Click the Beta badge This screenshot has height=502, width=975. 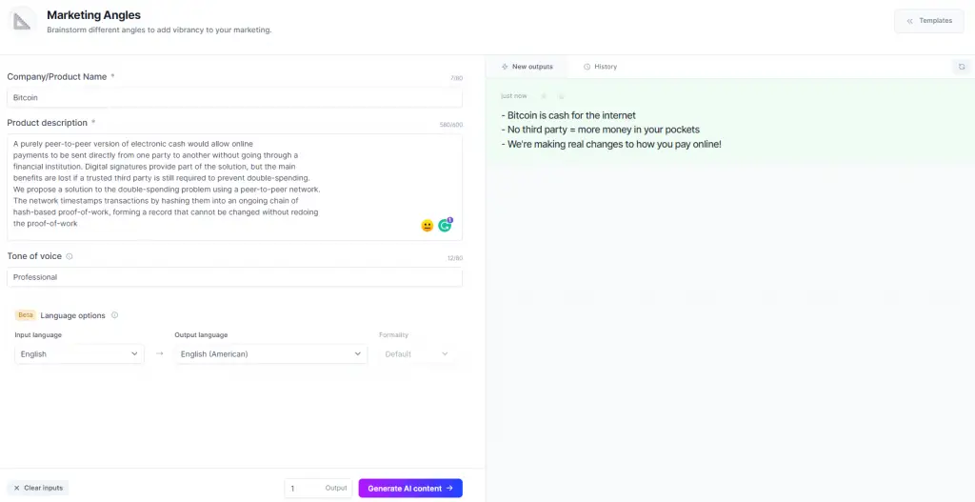(26, 314)
